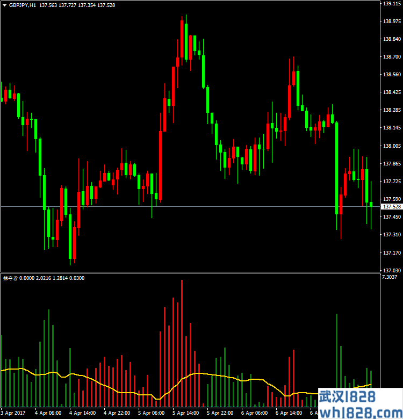Click the 5 Apr 14:00 time label
Viewport: 403px width, 419px height.
[x=186, y=413]
